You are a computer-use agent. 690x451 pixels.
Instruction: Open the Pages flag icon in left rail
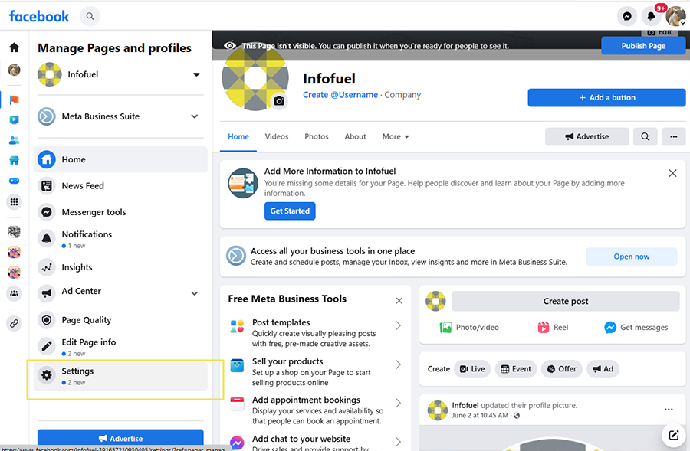14,100
